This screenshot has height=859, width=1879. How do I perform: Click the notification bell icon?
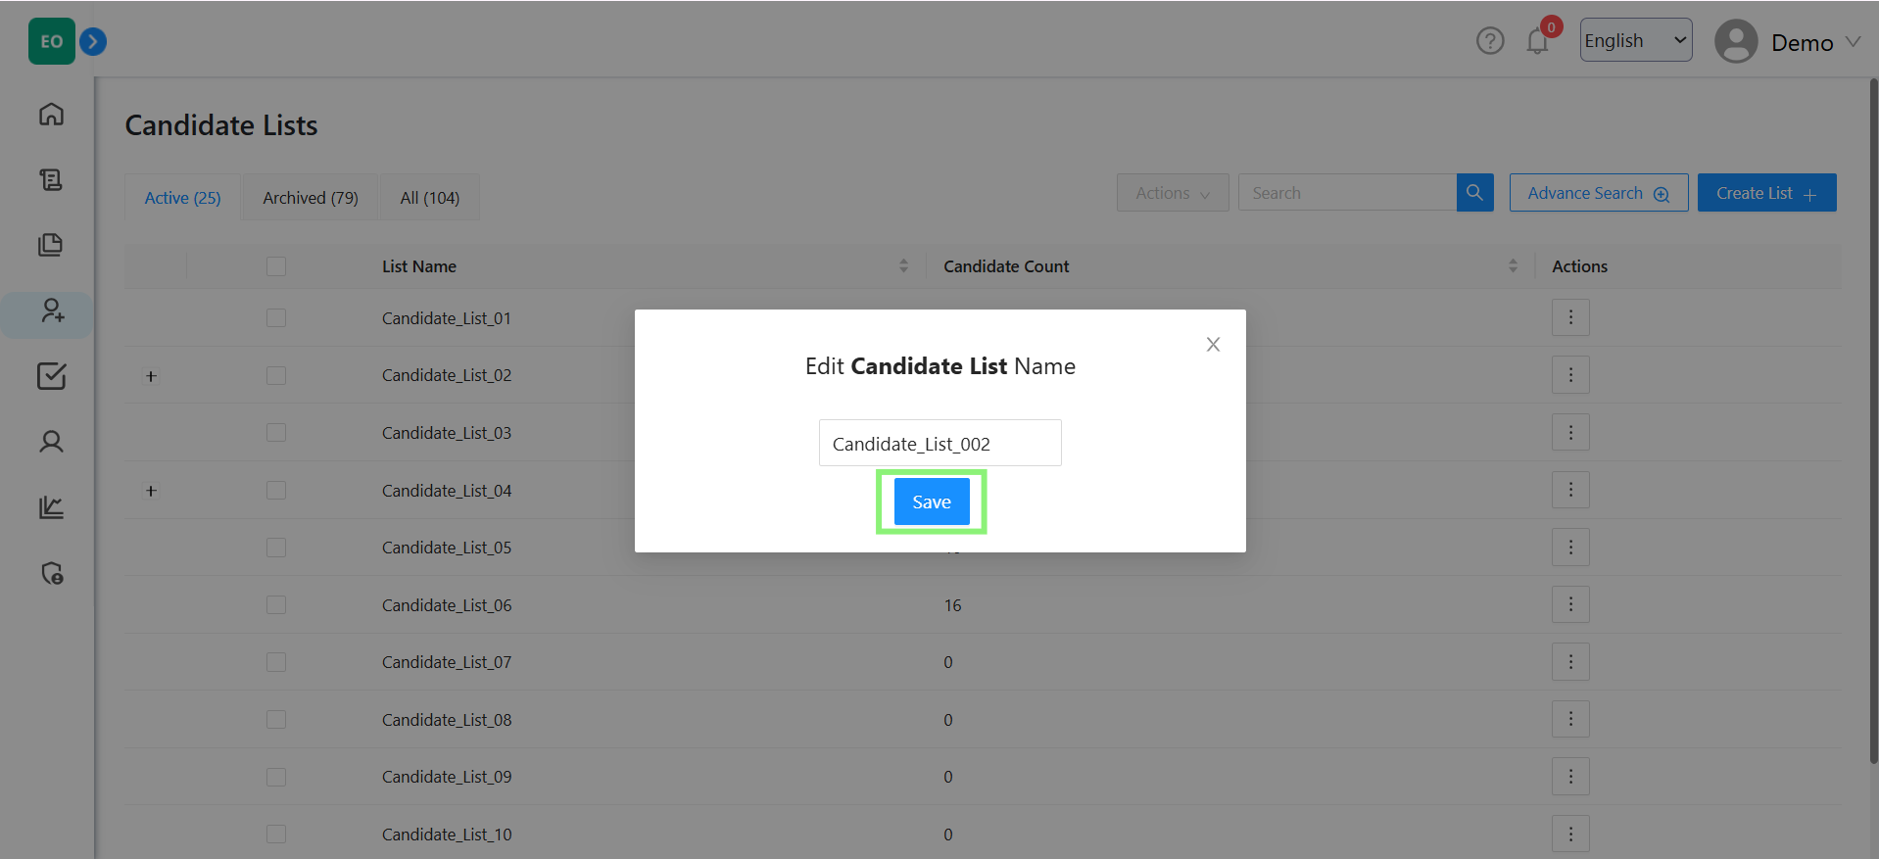pyautogui.click(x=1537, y=42)
